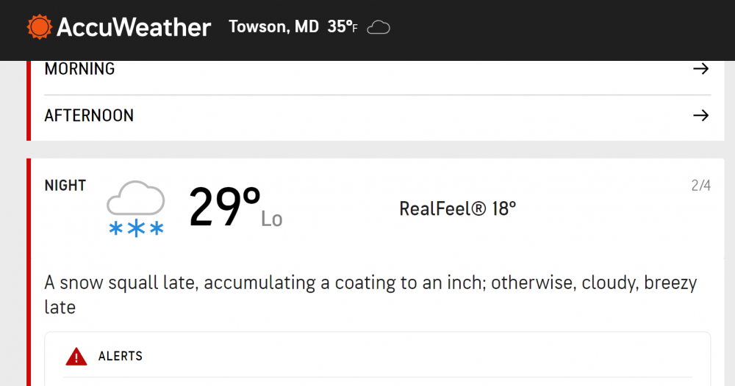Click the orange AccuWeather sun logo

tap(40, 26)
